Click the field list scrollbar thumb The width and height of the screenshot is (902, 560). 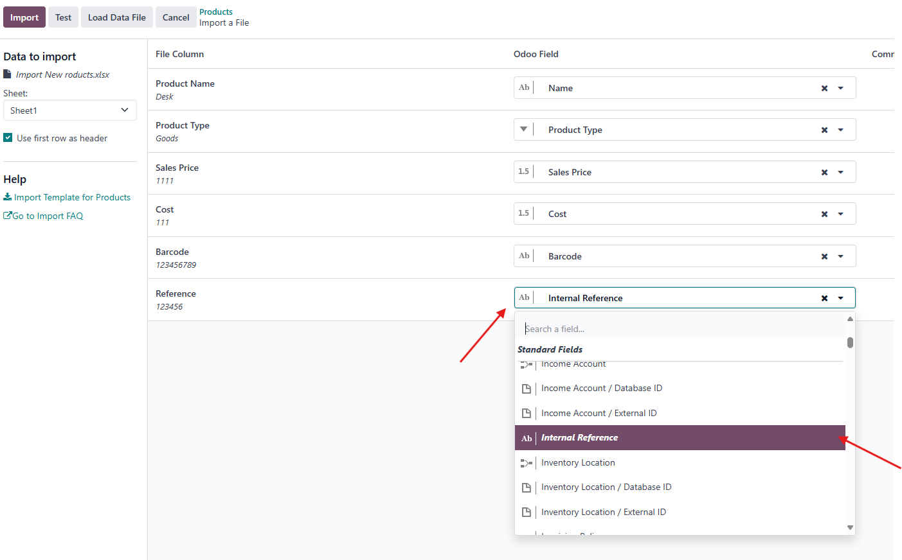point(850,342)
